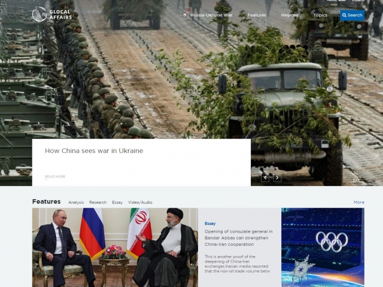The width and height of the screenshot is (383, 287).
Task: Click the blue Search button
Action: coord(352,15)
